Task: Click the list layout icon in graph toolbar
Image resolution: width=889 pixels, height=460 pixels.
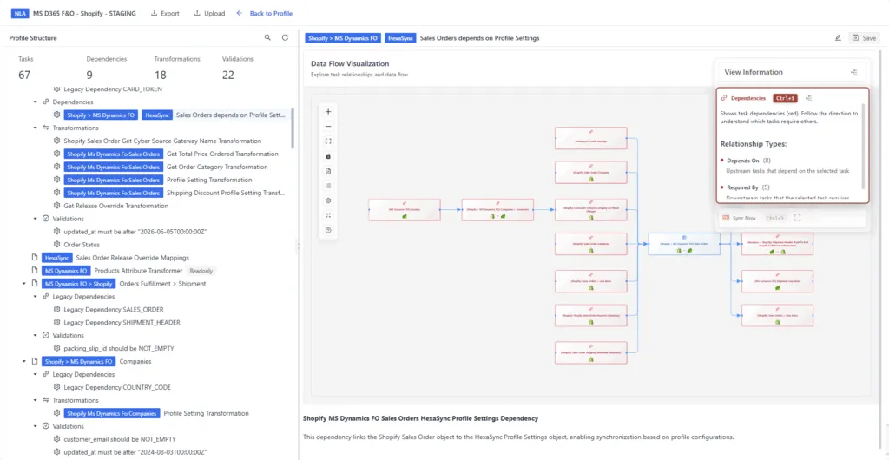Action: tap(328, 185)
